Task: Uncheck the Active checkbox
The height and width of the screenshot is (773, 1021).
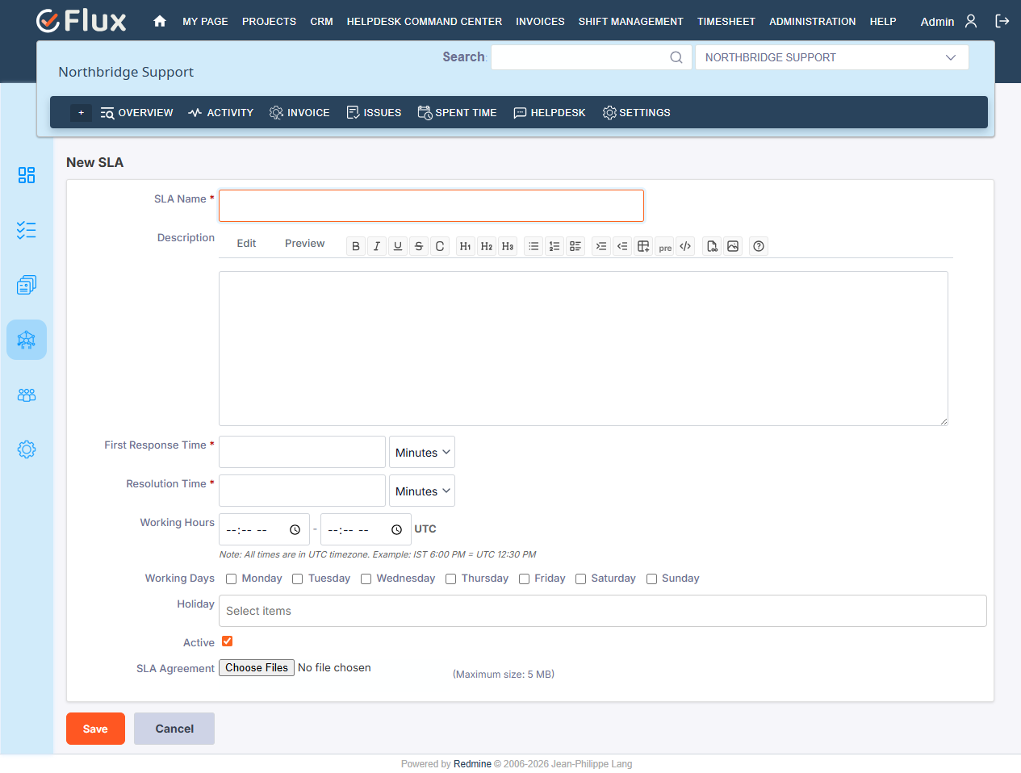Action: tap(228, 641)
